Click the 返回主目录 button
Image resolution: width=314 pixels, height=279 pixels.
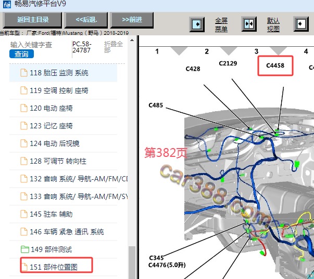[x=33, y=20]
